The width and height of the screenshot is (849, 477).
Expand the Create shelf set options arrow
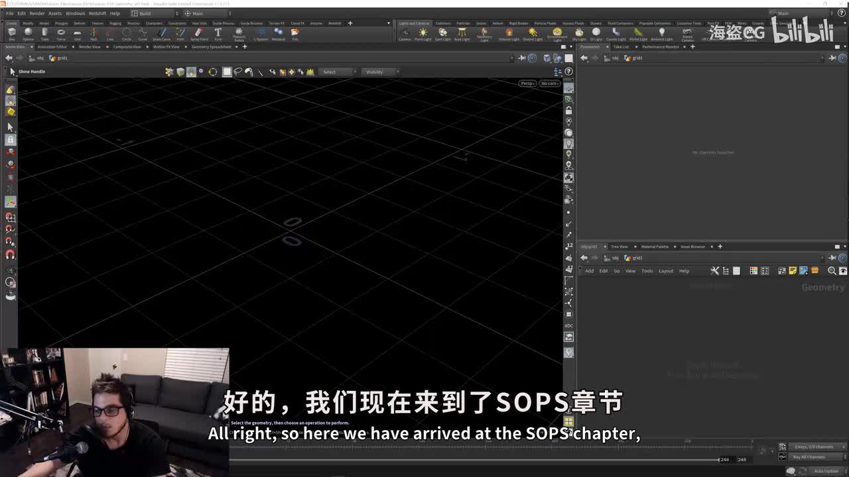point(389,23)
